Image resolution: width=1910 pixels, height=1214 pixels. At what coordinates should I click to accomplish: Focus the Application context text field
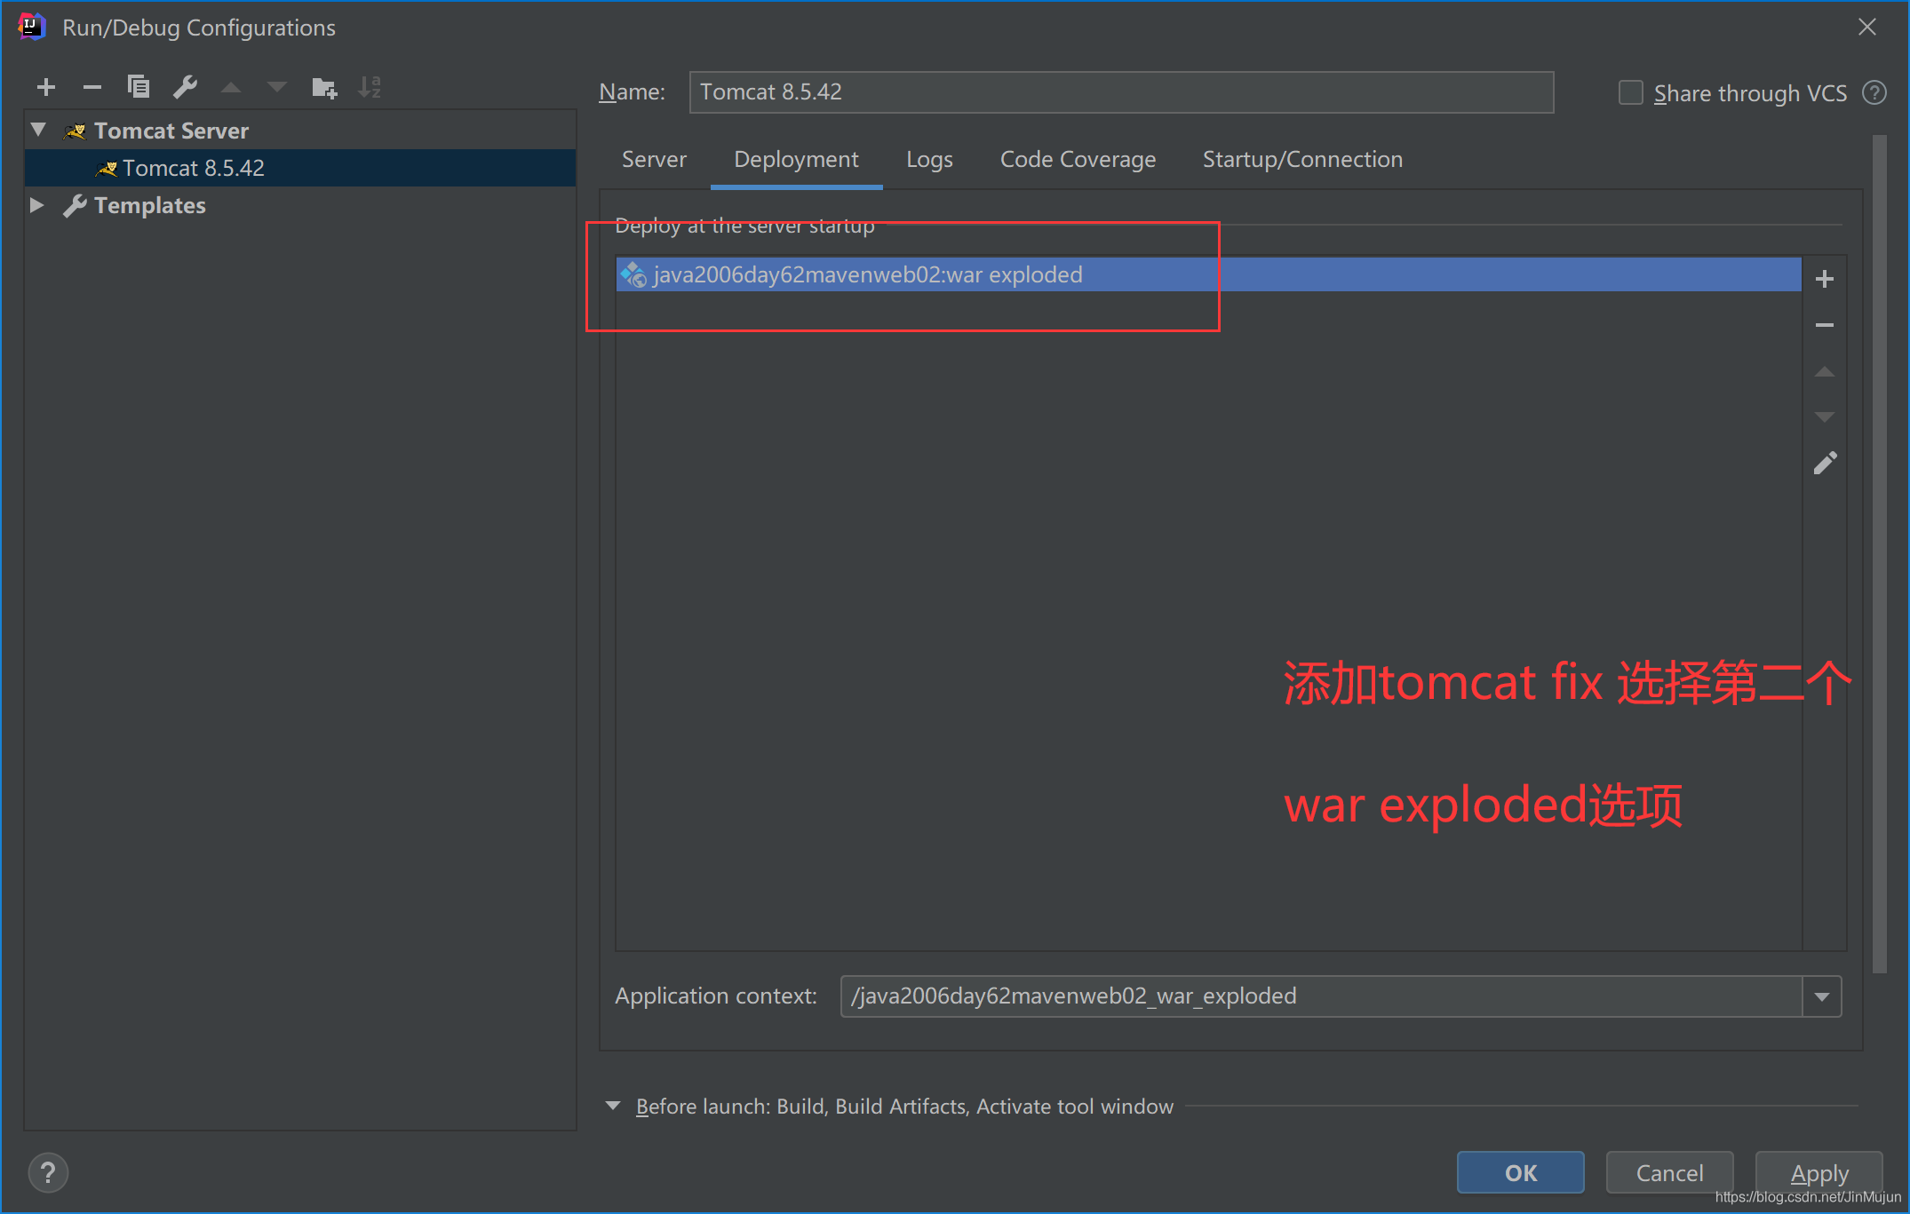1321,996
